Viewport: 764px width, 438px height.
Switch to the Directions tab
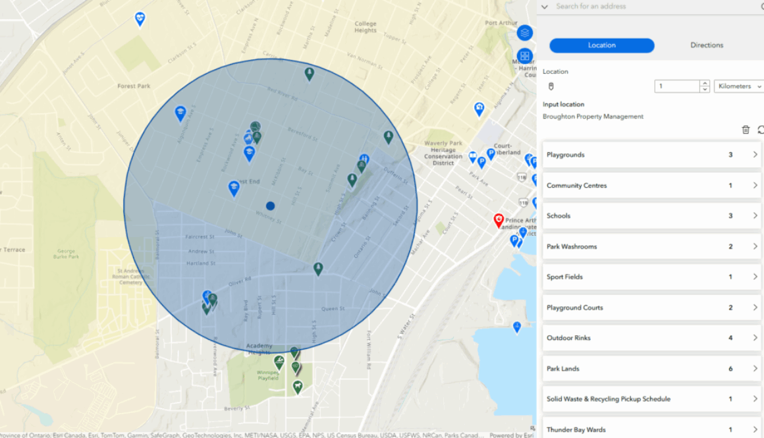706,45
